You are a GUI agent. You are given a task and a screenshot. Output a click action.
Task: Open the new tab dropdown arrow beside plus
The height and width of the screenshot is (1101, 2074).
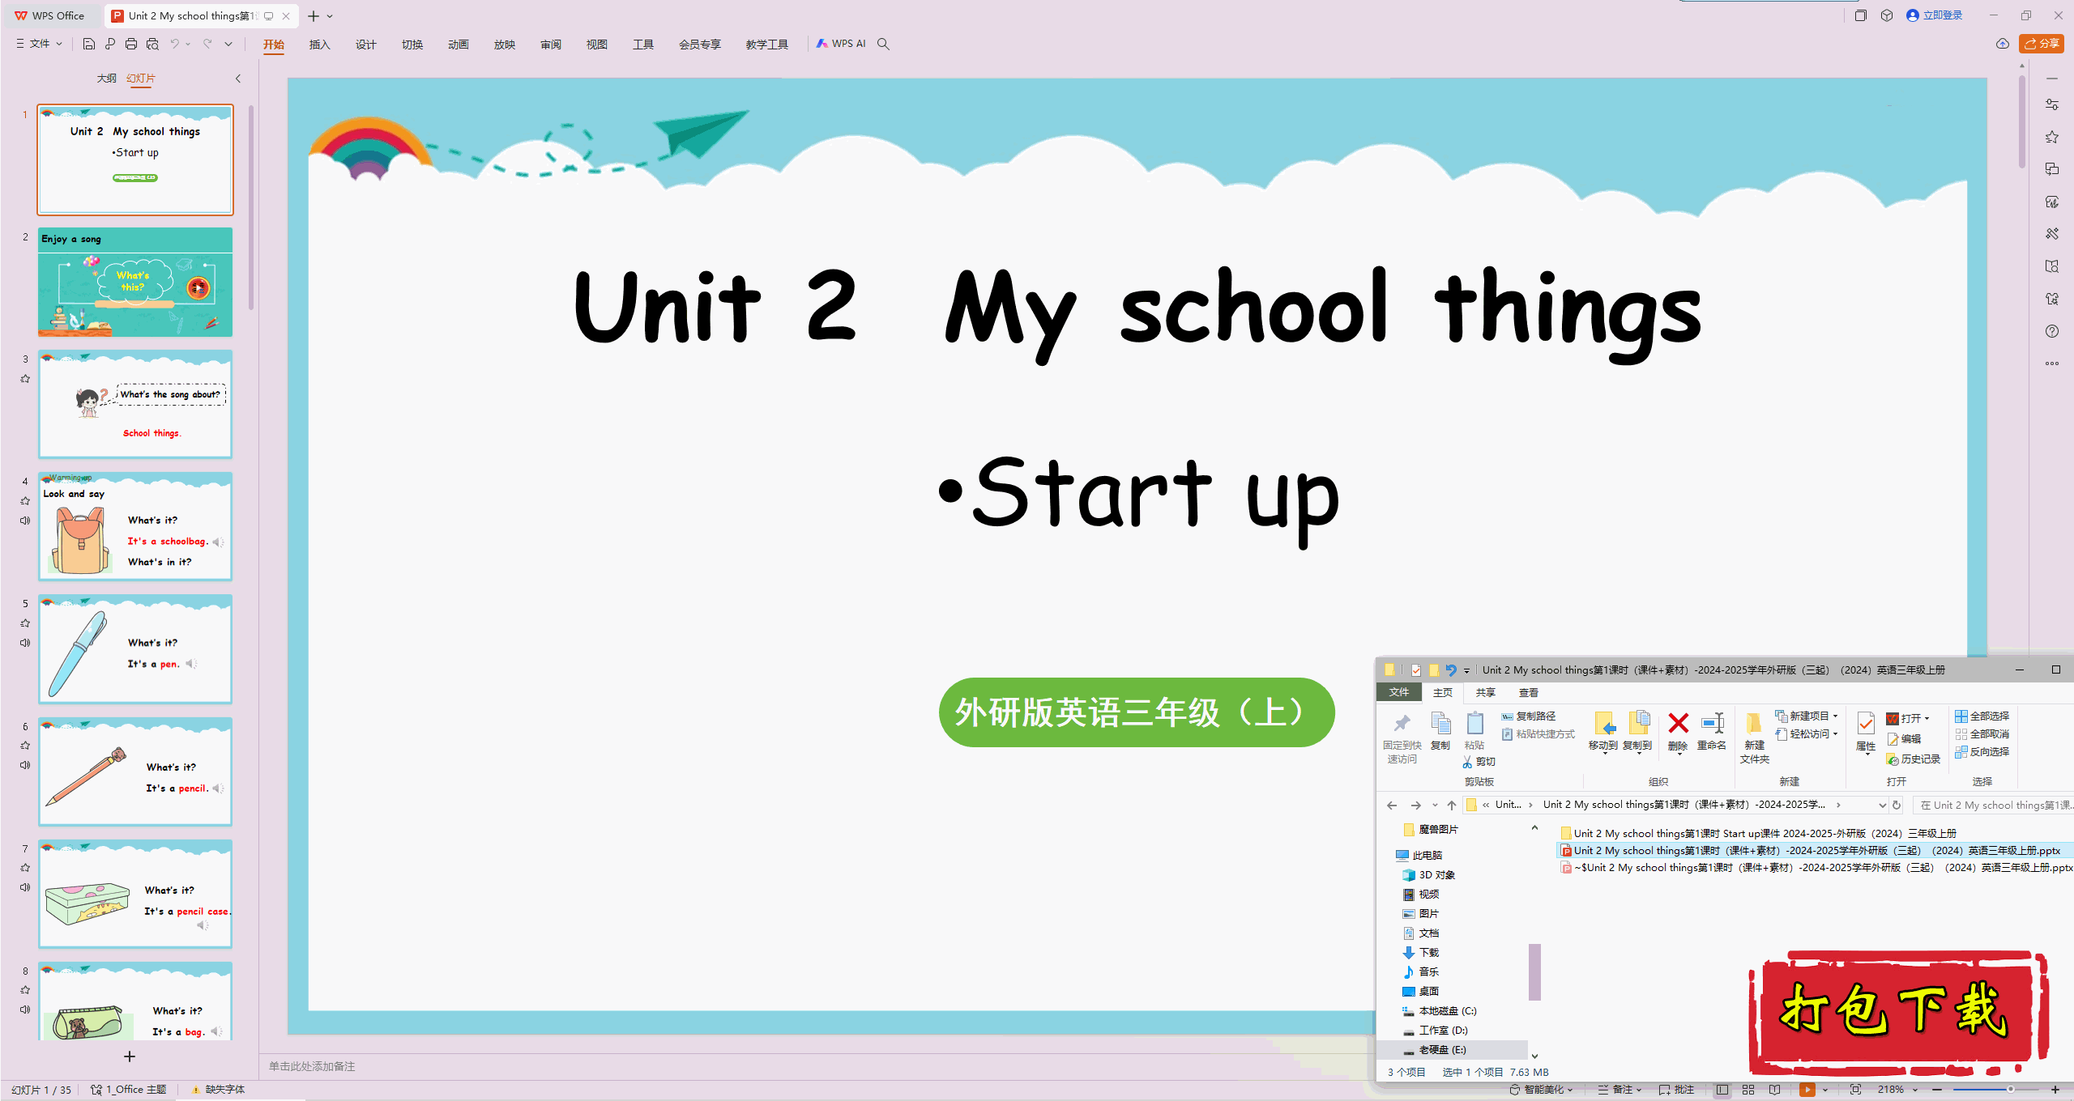330,16
